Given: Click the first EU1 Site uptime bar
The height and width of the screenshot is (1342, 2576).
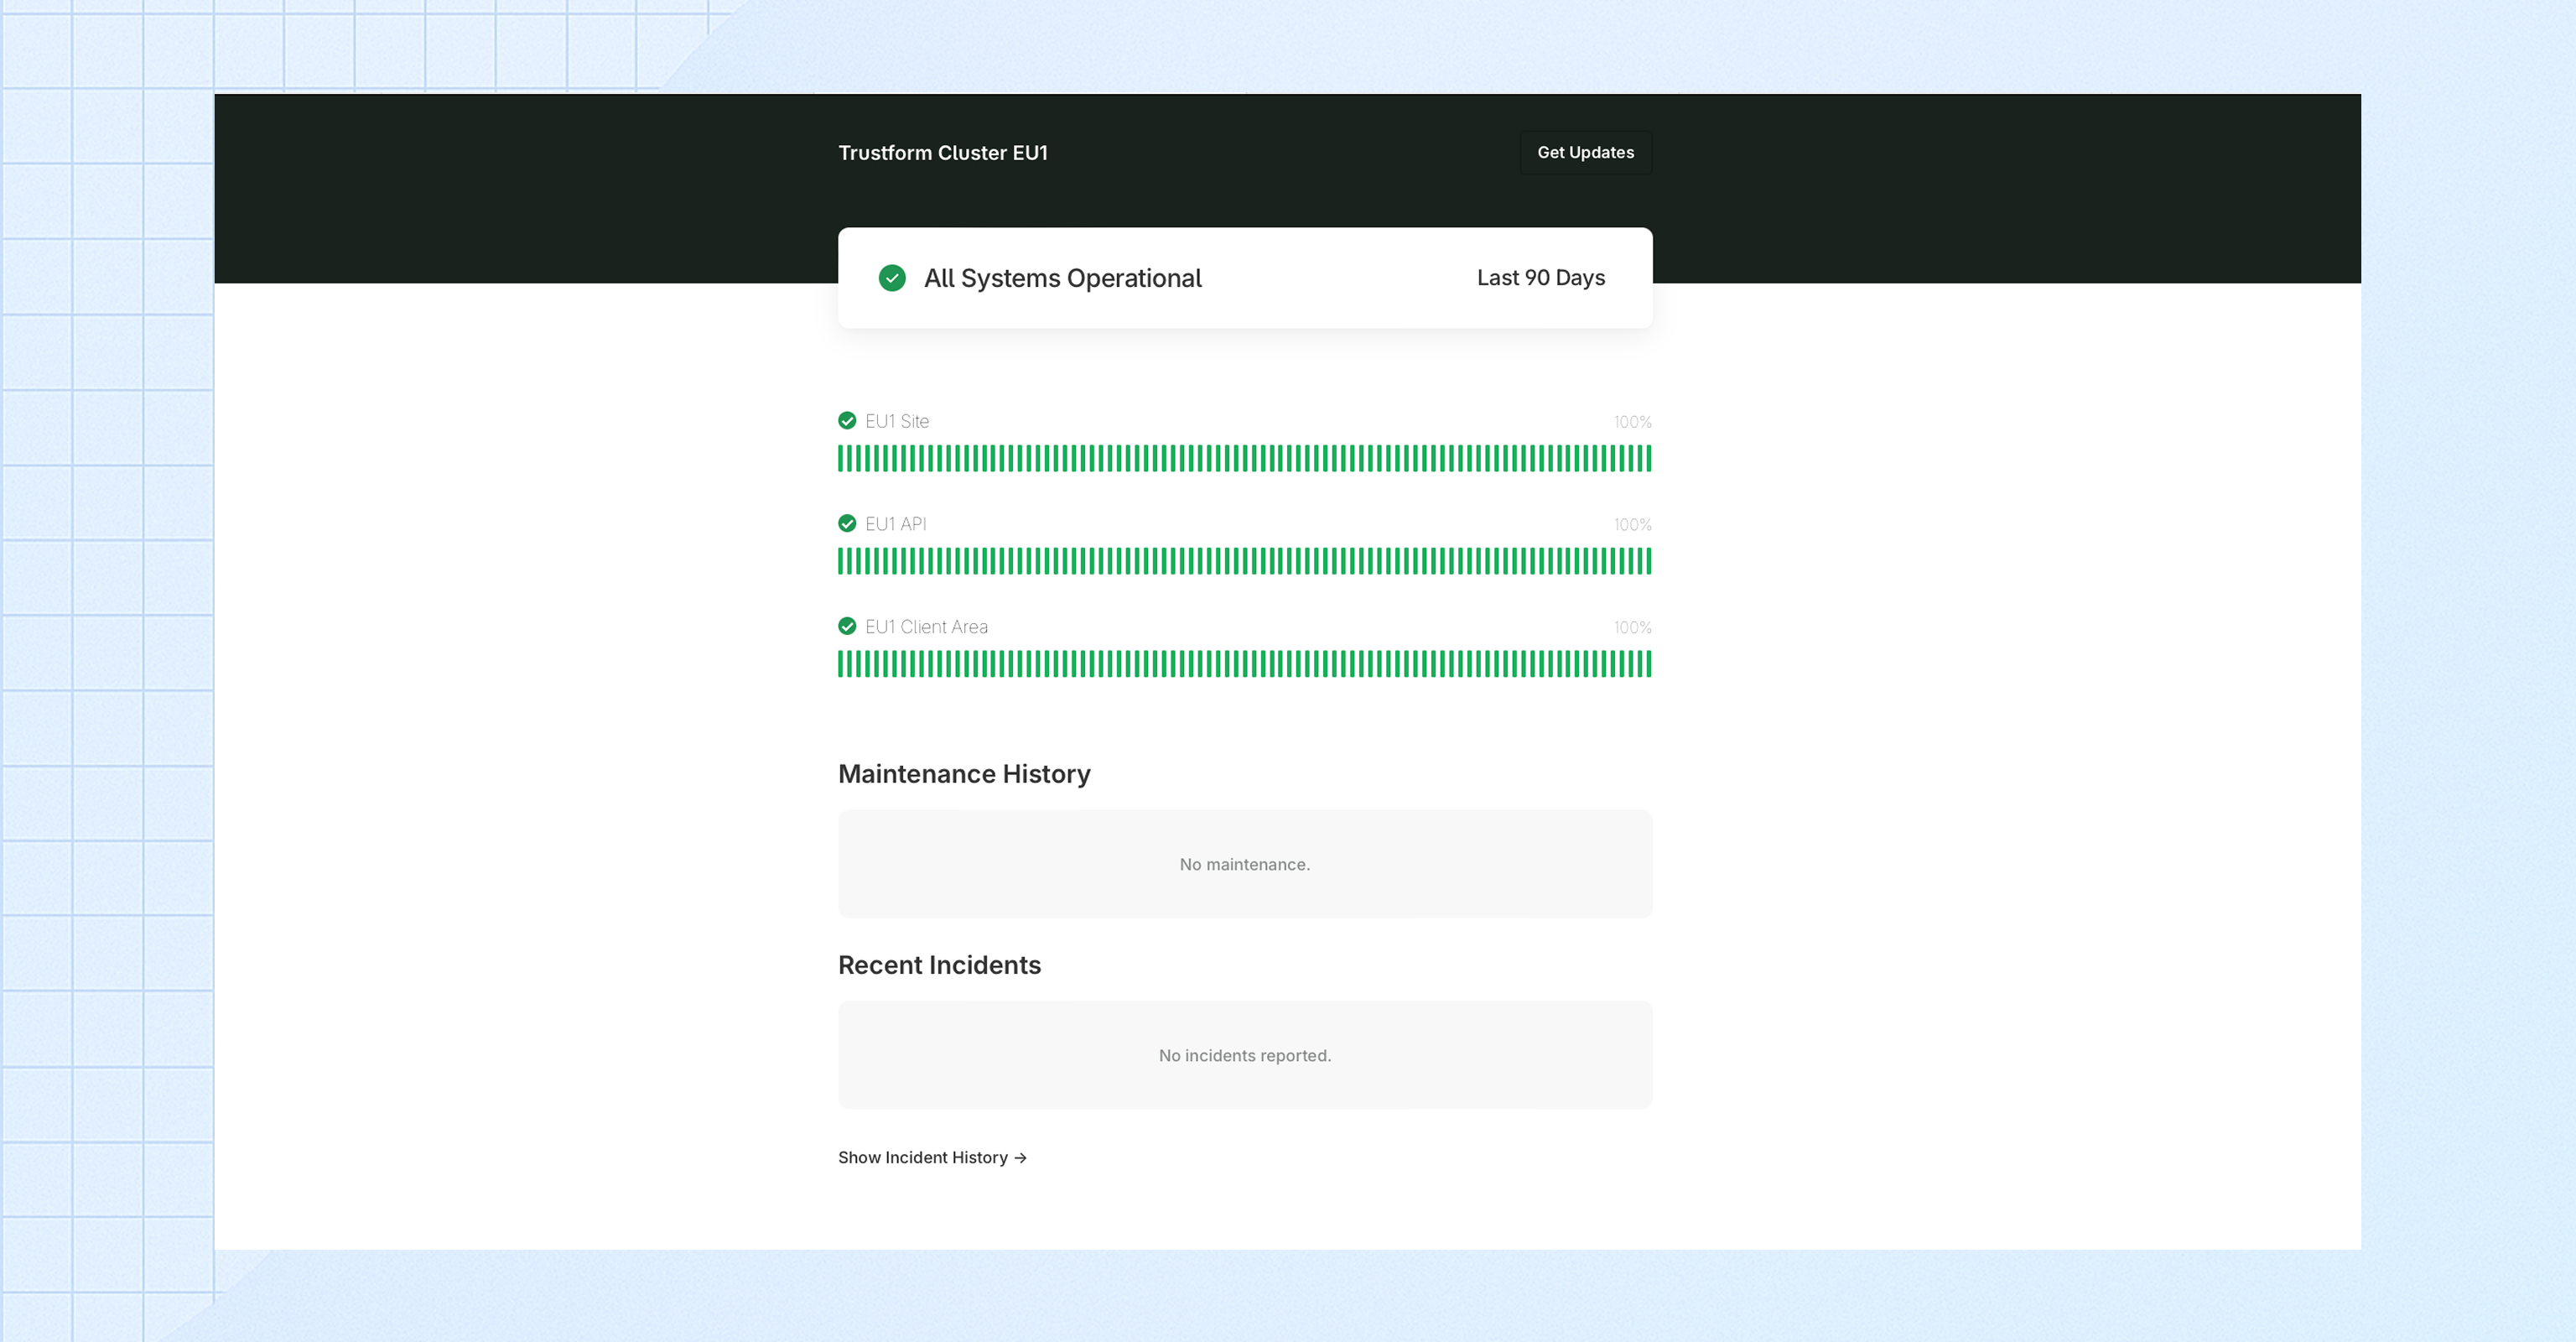Looking at the screenshot, I should 841,459.
